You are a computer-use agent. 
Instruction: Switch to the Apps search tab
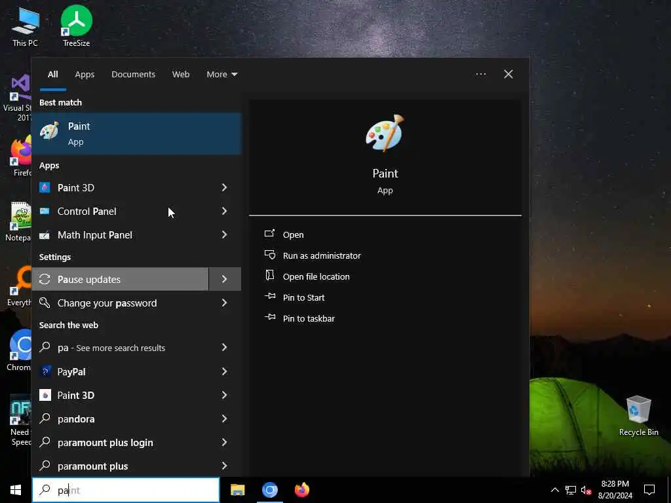pyautogui.click(x=85, y=75)
